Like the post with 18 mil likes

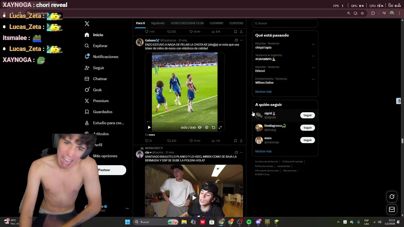(x=195, y=32)
